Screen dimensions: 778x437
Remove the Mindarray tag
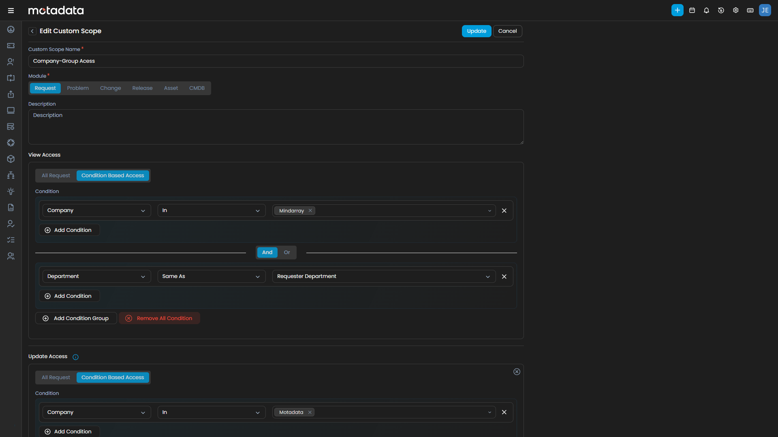pyautogui.click(x=310, y=210)
